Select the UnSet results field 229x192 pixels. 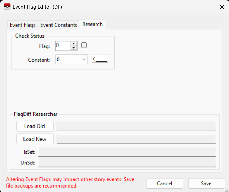point(127,163)
